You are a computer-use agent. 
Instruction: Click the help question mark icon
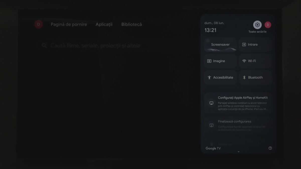coord(270,148)
